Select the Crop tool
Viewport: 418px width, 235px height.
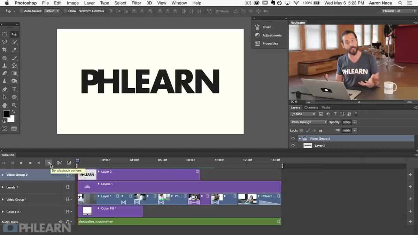click(5, 50)
